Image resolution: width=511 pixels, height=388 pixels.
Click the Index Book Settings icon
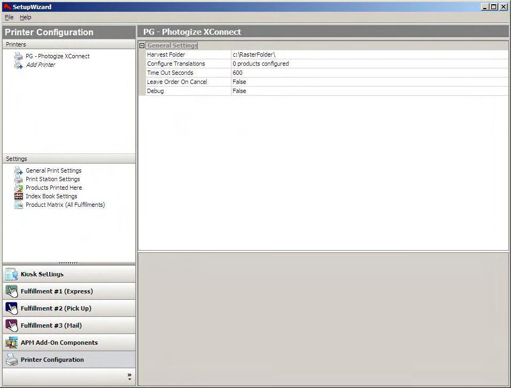click(19, 196)
